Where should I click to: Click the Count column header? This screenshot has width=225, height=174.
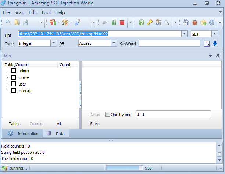coord(67,65)
